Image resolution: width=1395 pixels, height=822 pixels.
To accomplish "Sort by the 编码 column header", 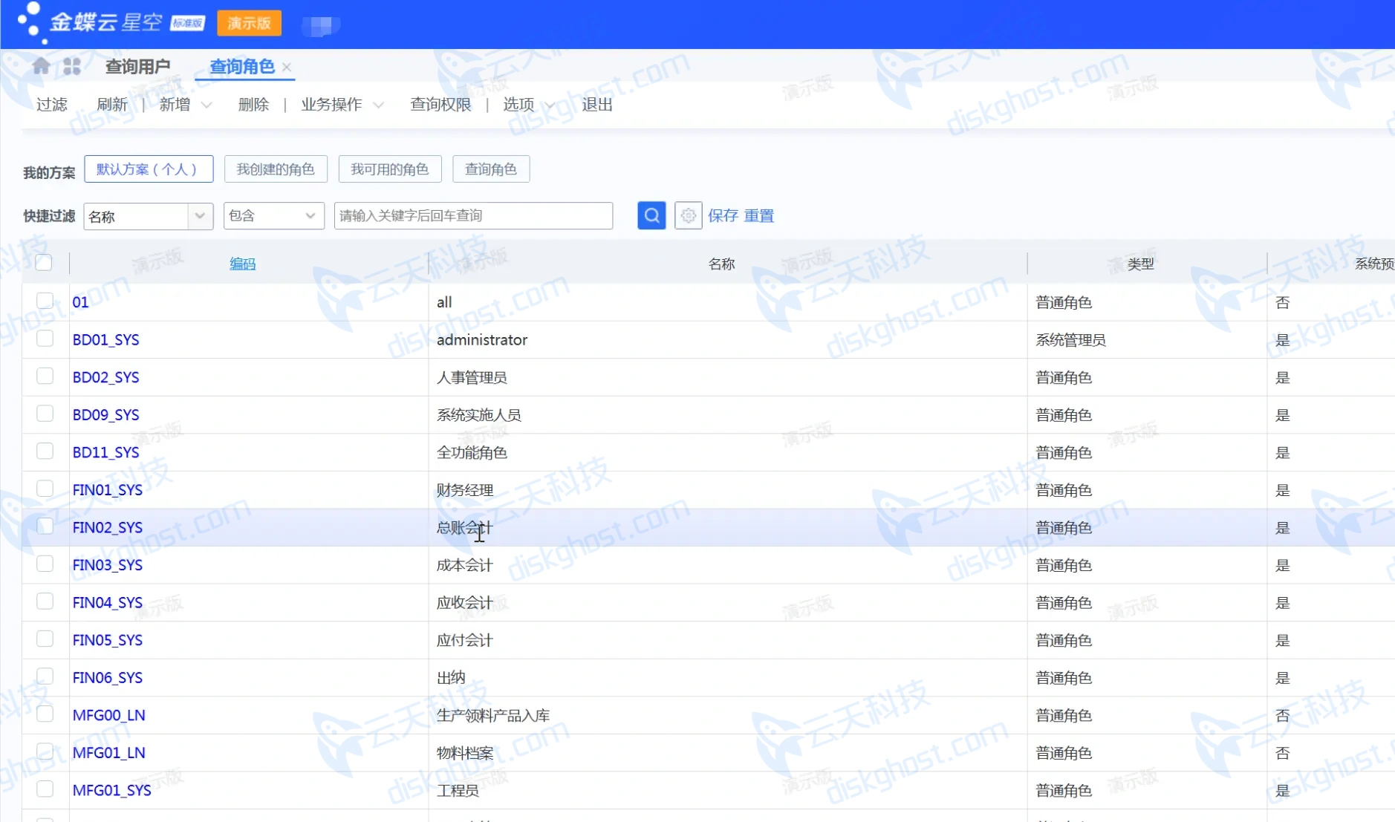I will [x=242, y=264].
